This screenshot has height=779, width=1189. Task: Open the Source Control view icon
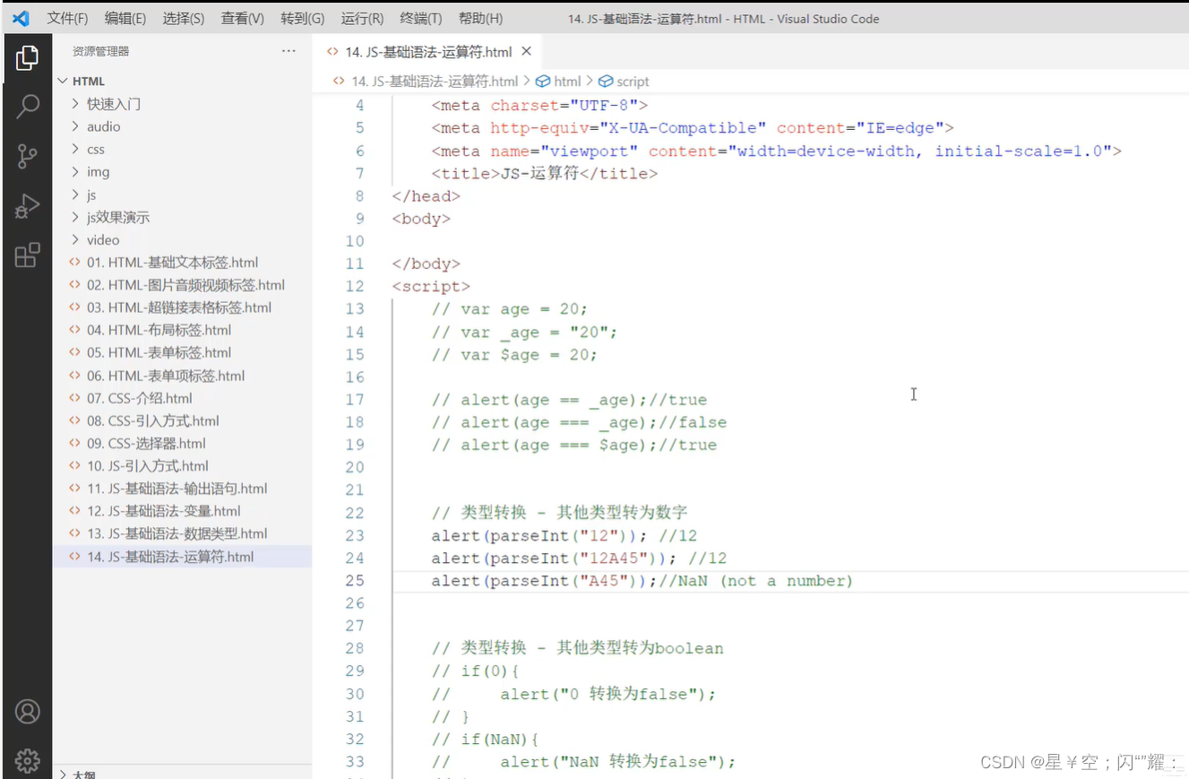27,156
